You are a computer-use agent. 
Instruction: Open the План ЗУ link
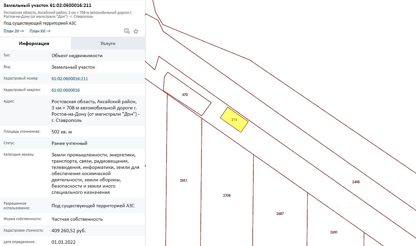tap(14, 31)
